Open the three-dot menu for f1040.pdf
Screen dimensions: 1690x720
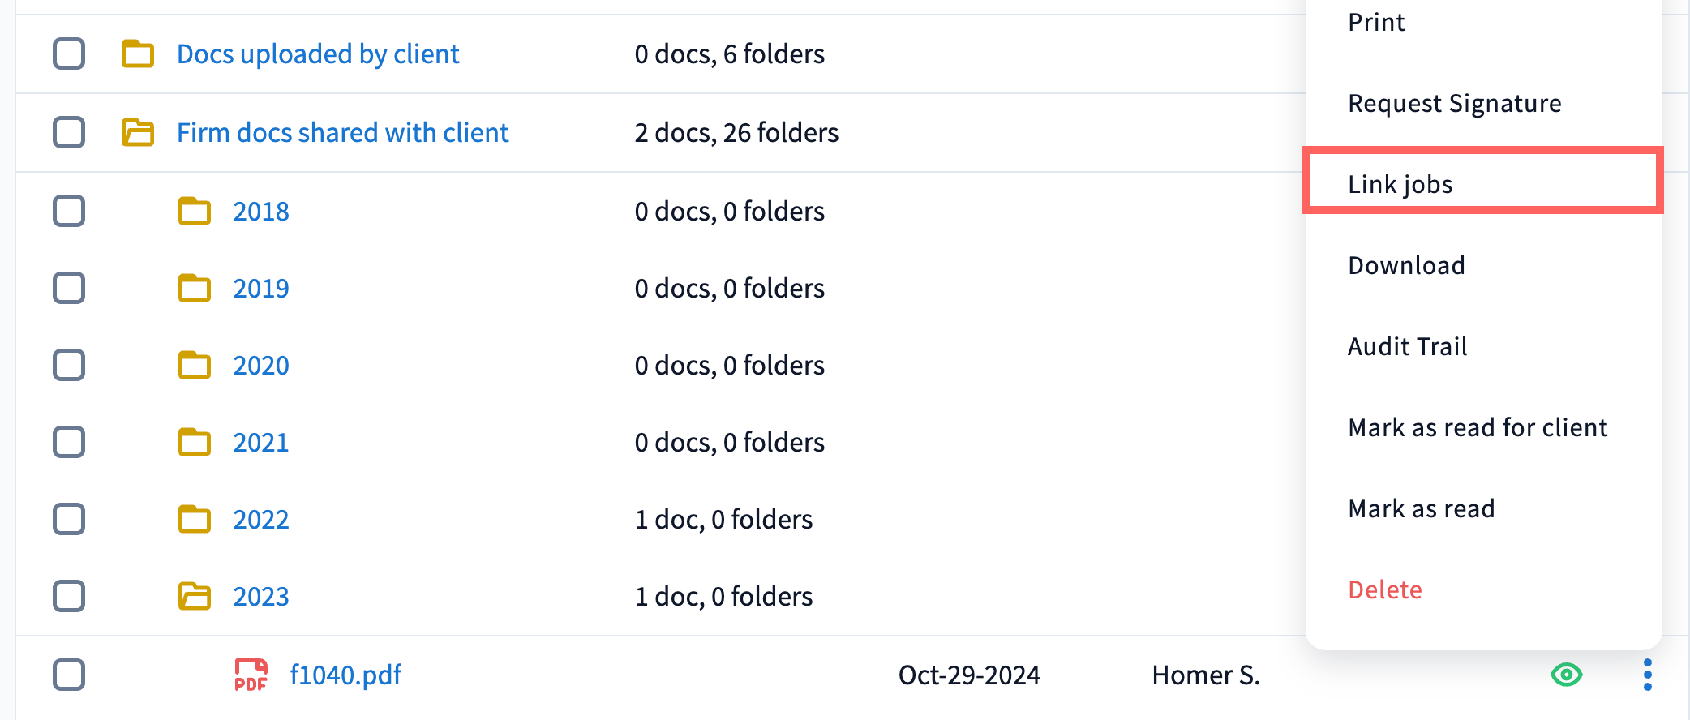coord(1647,675)
